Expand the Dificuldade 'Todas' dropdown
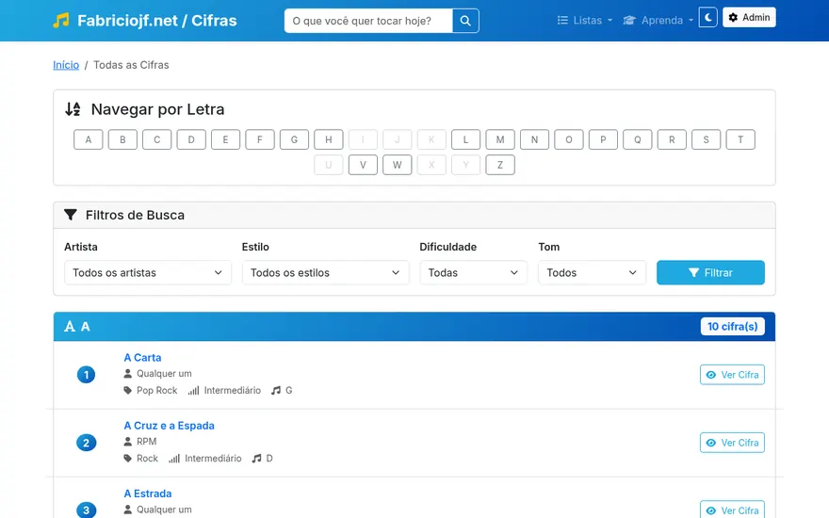The width and height of the screenshot is (829, 518). pos(474,273)
